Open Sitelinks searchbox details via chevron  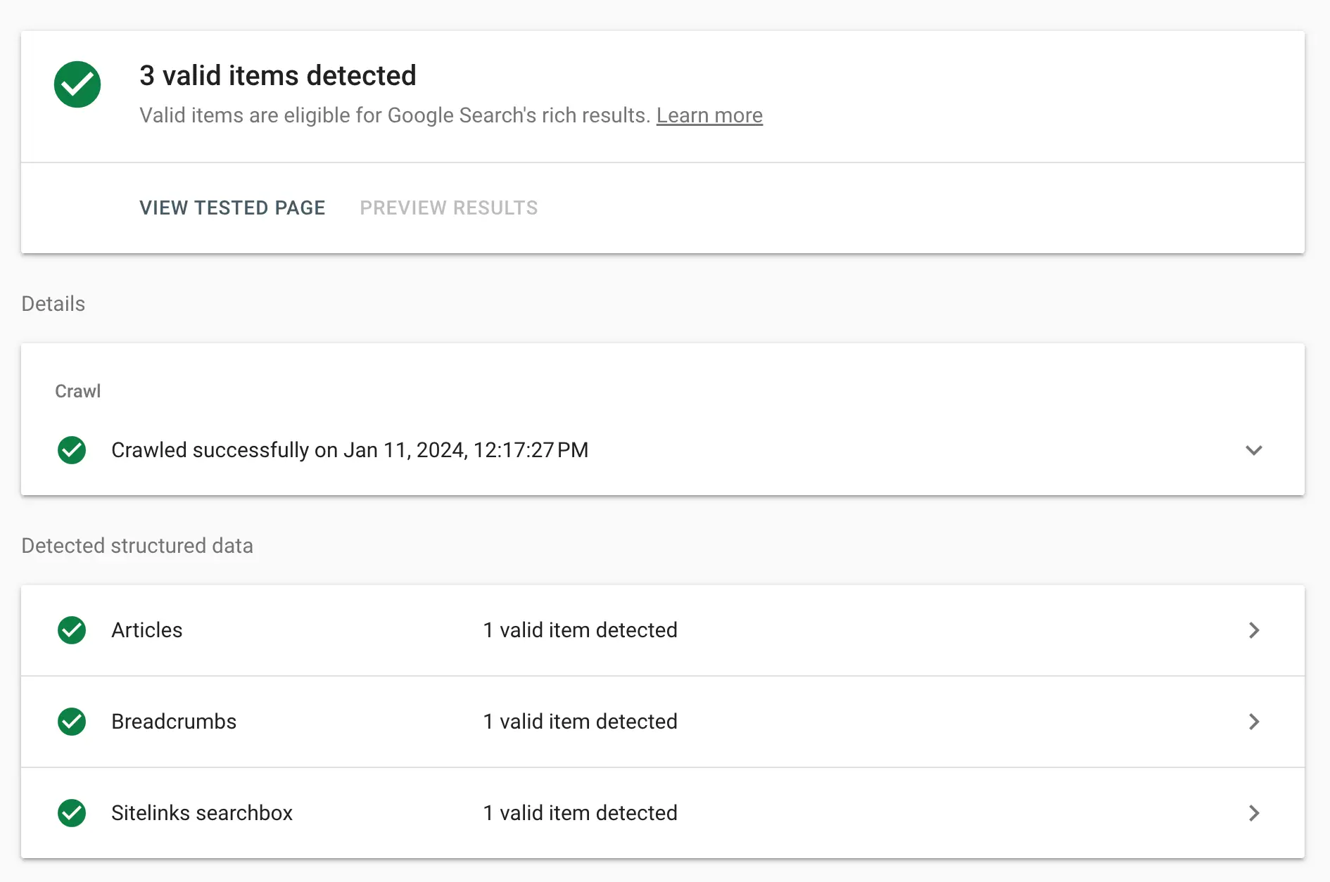[x=1253, y=813]
